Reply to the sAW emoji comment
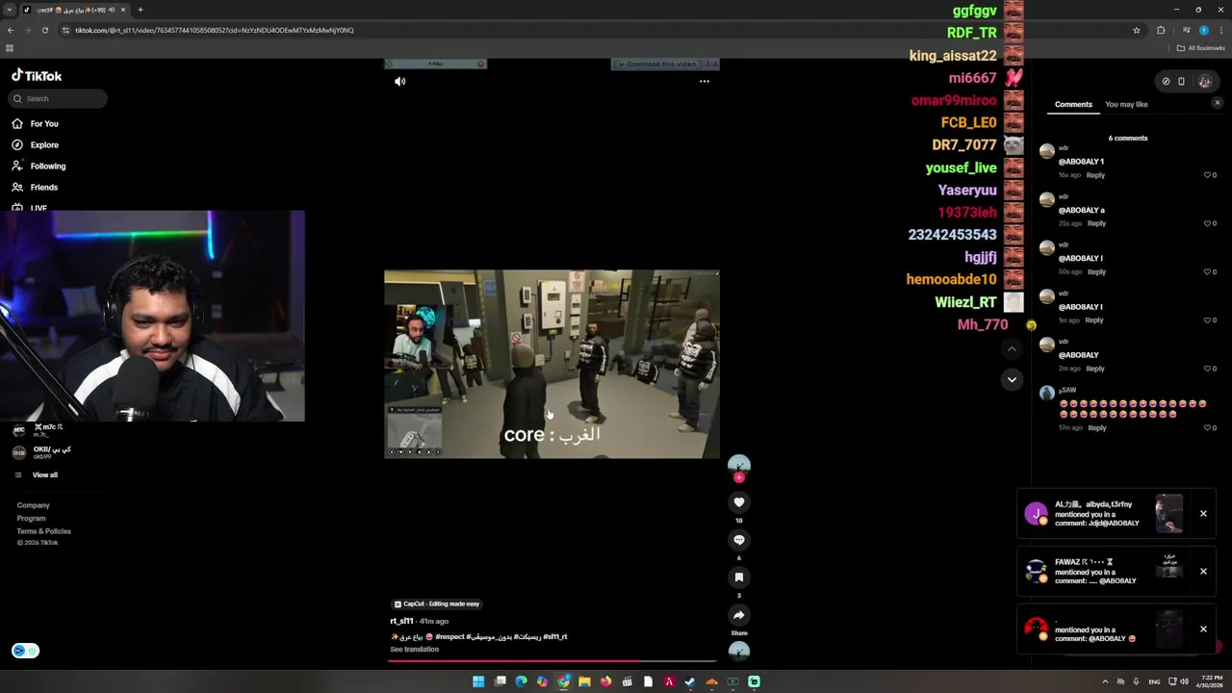The height and width of the screenshot is (693, 1232). point(1096,427)
